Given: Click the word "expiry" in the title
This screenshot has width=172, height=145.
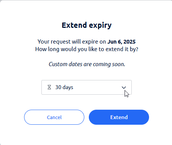Looking at the screenshot, I should (x=100, y=26).
